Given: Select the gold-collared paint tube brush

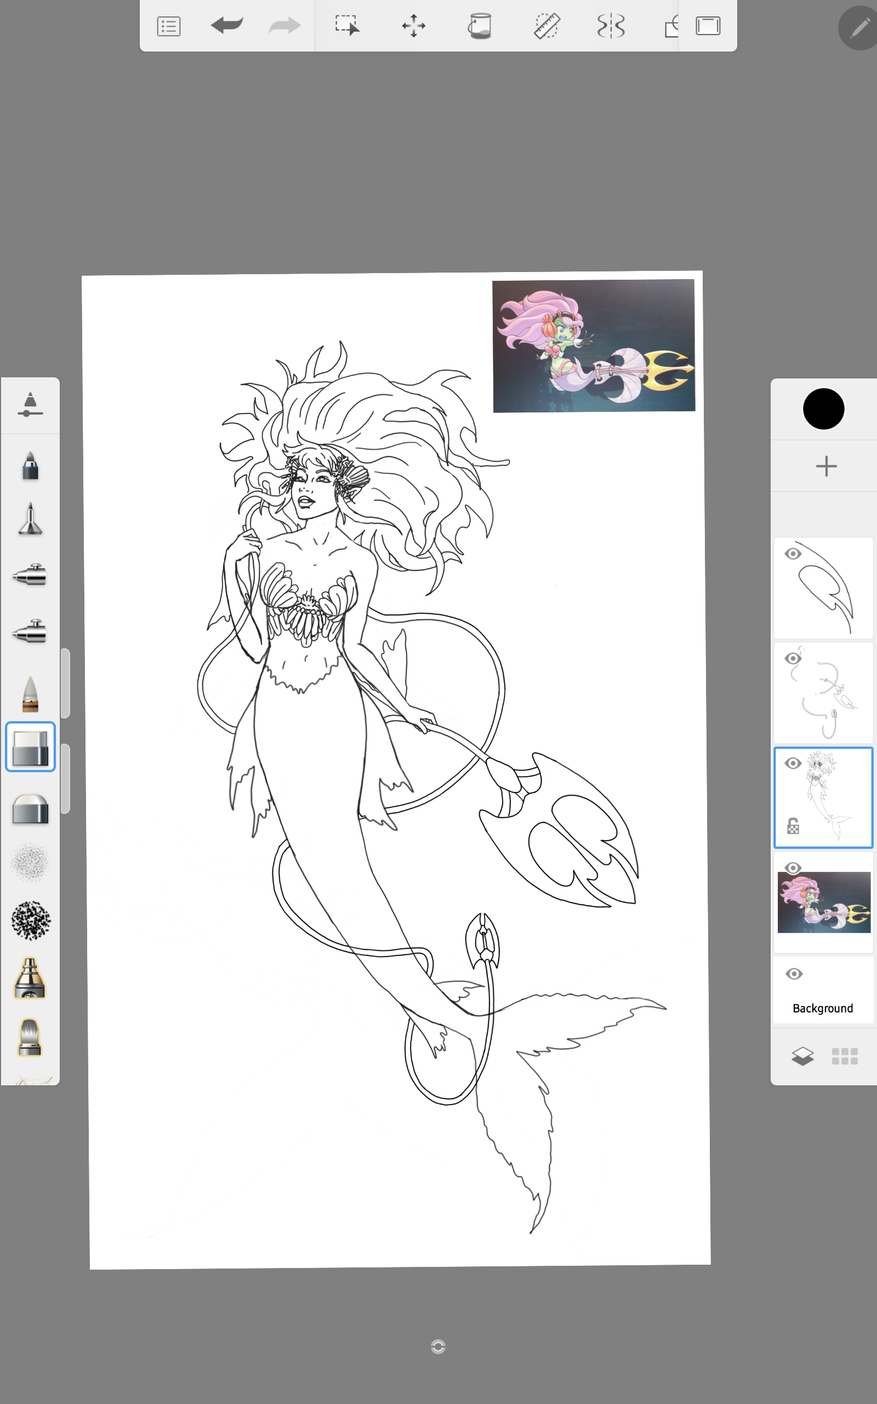Looking at the screenshot, I should [30, 978].
